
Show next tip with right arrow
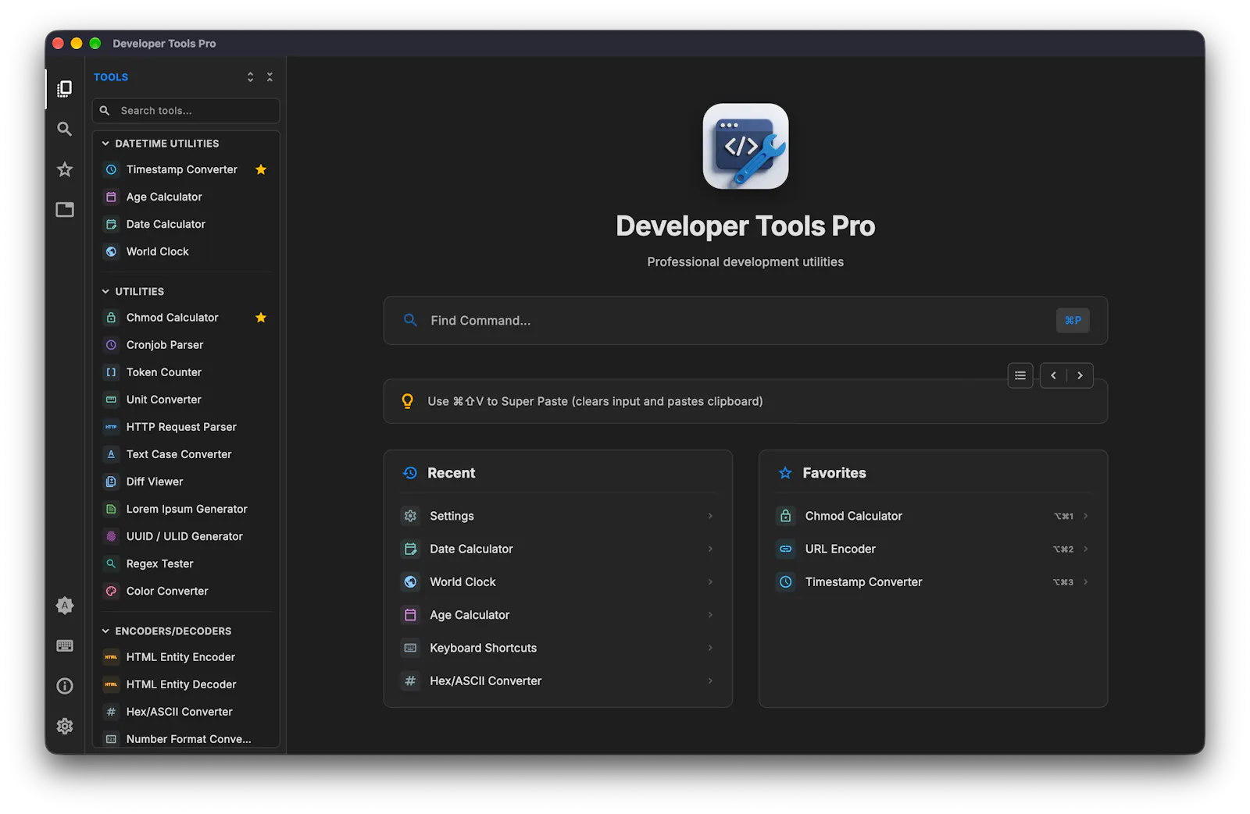point(1080,375)
